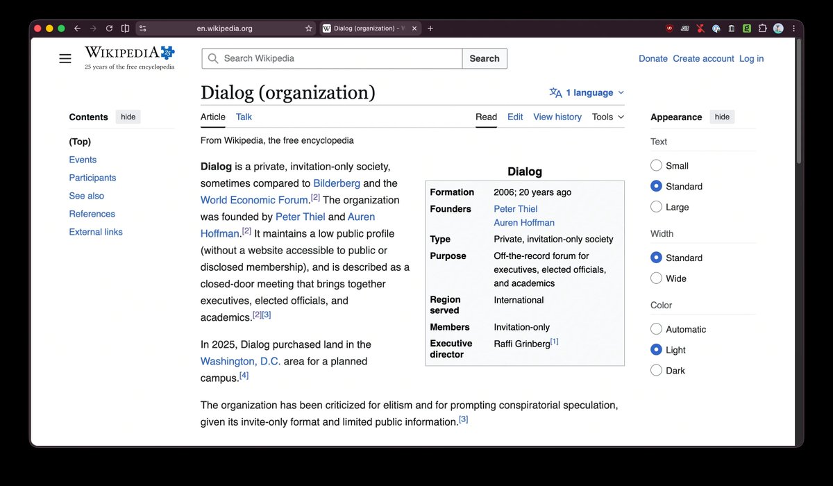Select Wide width option
The width and height of the screenshot is (833, 486).
pyautogui.click(x=656, y=278)
